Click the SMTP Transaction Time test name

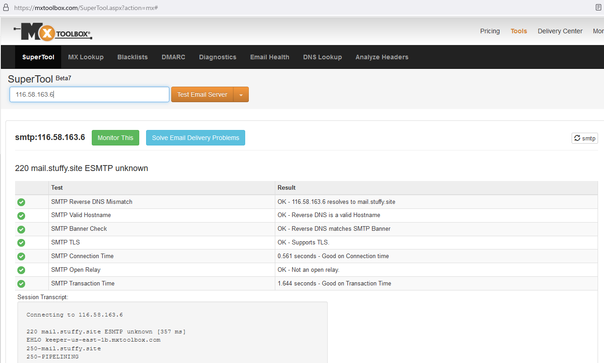(x=83, y=283)
